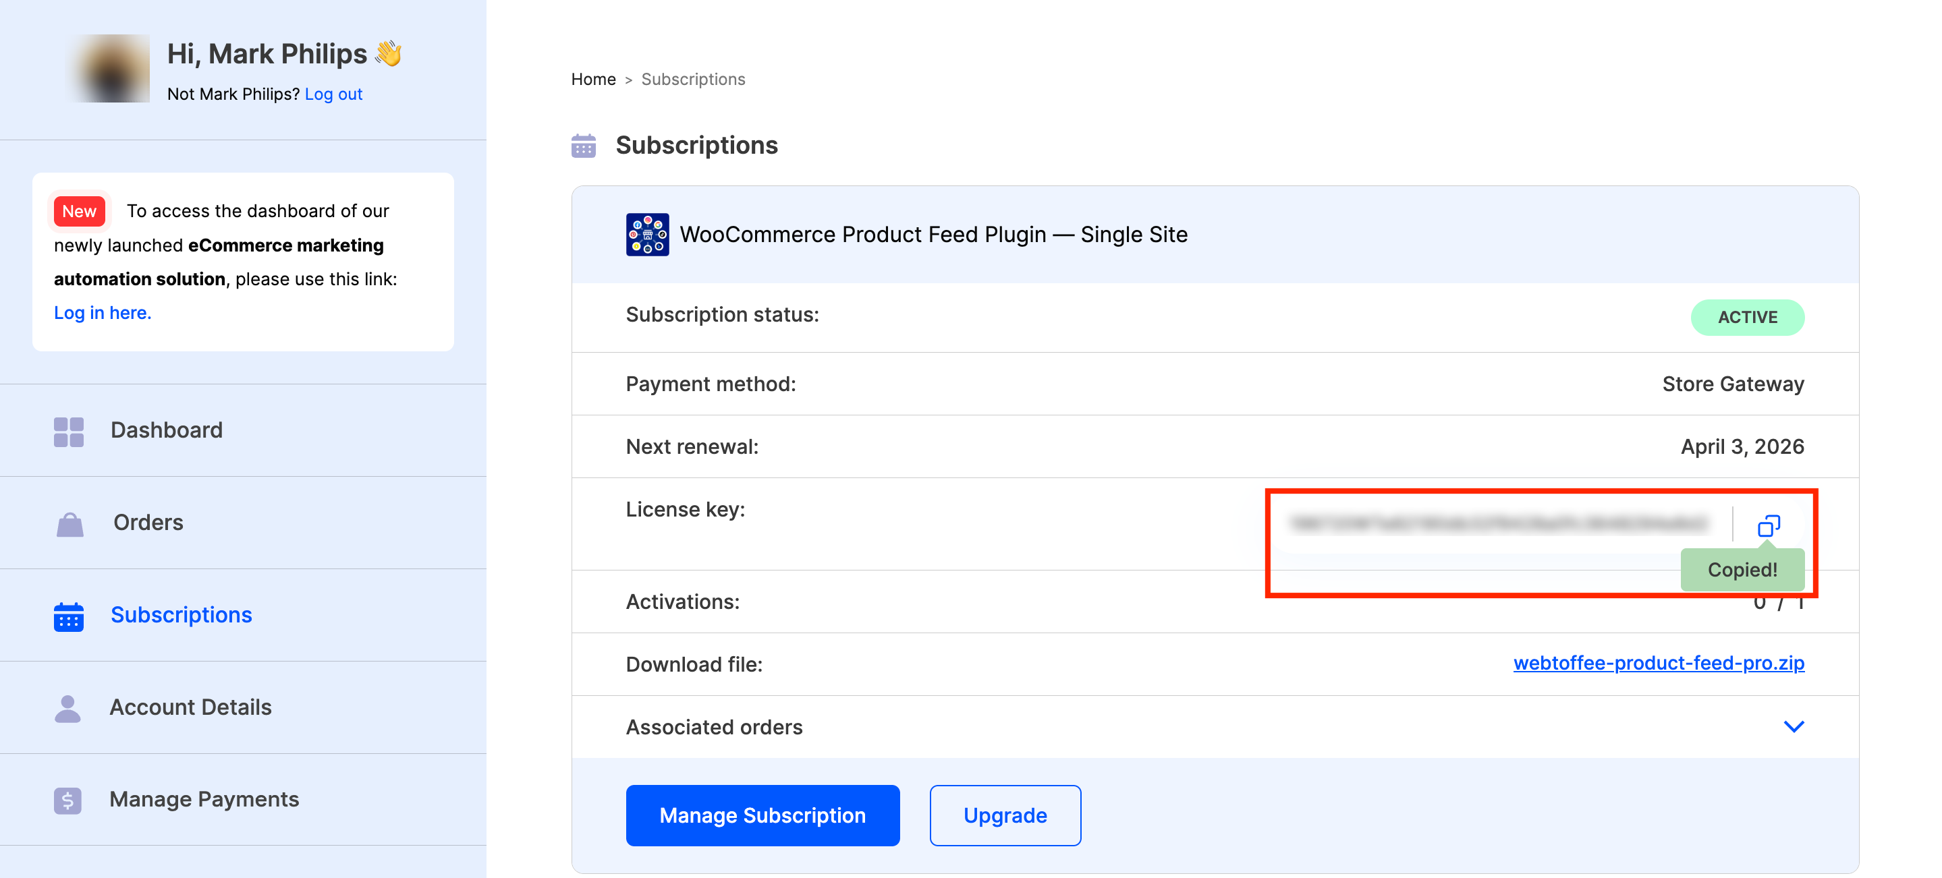Select the Subscriptions menu item
The width and height of the screenshot is (1942, 878).
coord(243,615)
